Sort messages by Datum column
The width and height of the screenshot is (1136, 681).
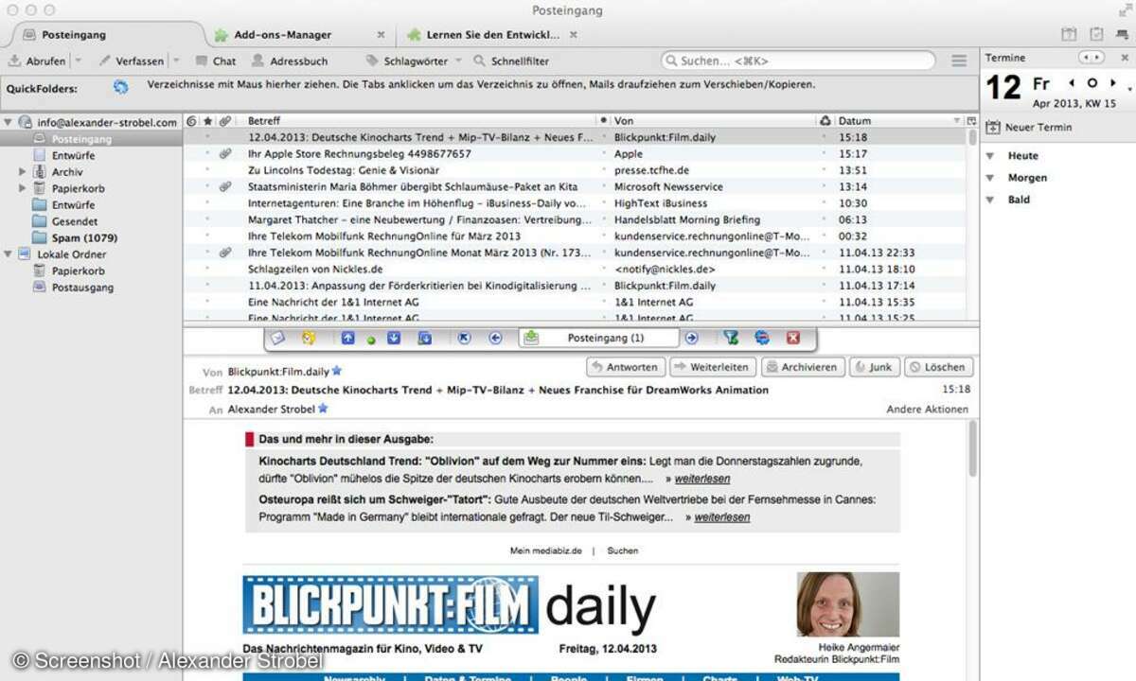coord(898,121)
